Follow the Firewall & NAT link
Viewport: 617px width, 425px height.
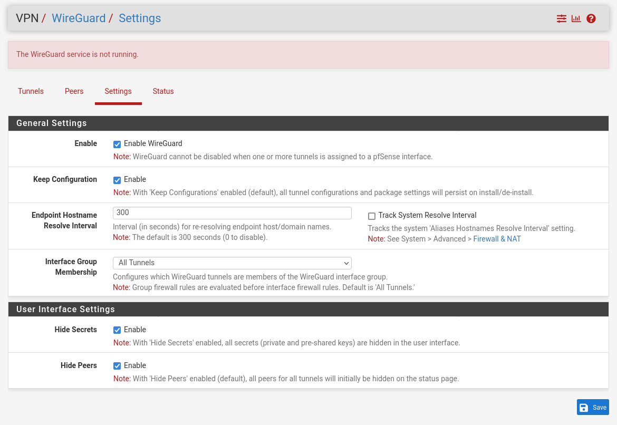[x=497, y=239]
